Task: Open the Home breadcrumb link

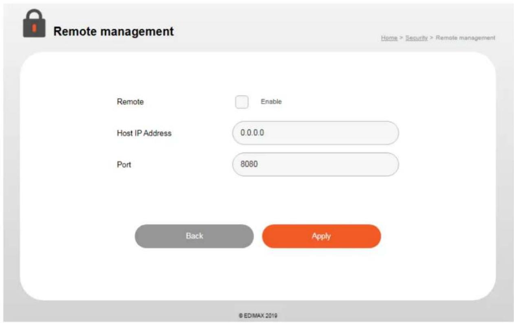Action: [x=389, y=38]
